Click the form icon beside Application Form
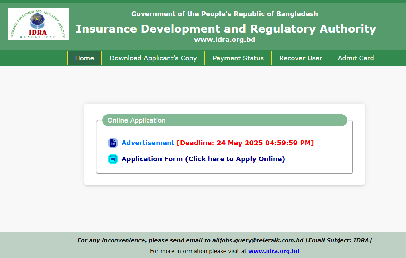The image size is (406, 258). click(x=113, y=159)
